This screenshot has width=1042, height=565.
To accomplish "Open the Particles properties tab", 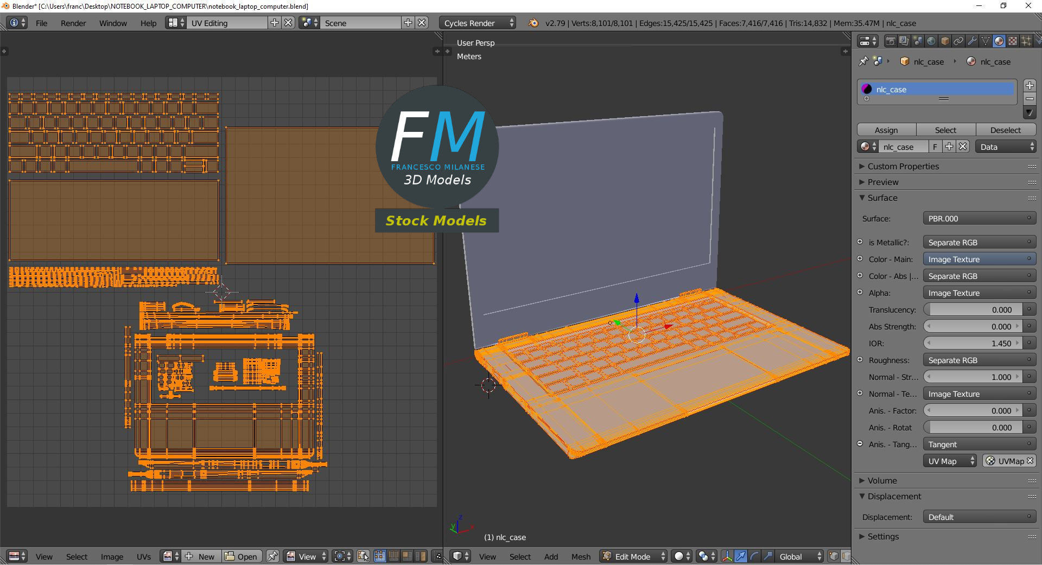I will (x=1026, y=41).
